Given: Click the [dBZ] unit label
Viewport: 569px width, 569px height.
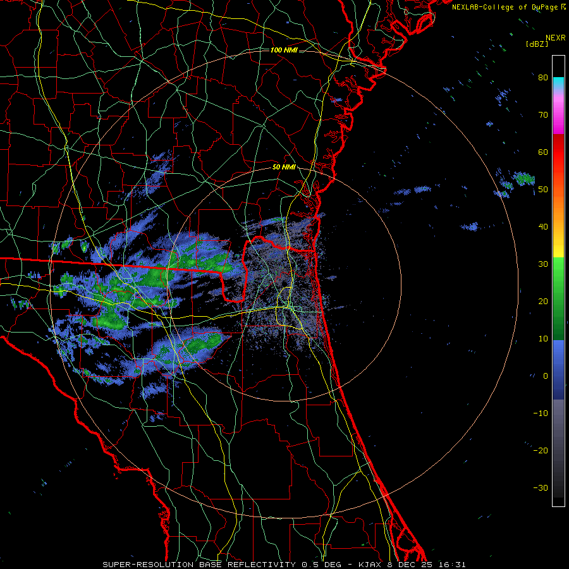Looking at the screenshot, I should click(537, 44).
